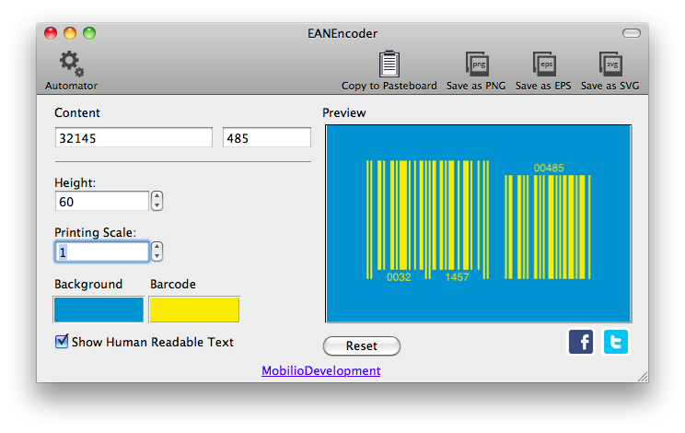Save barcode as PNG

point(477,64)
